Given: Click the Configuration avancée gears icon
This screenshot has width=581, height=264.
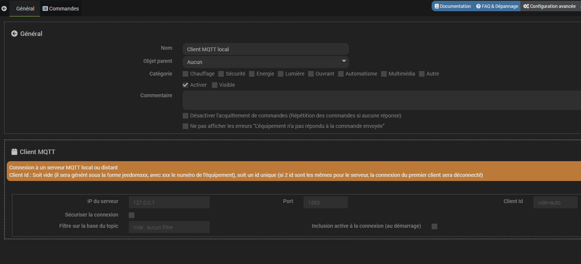Looking at the screenshot, I should (526, 6).
